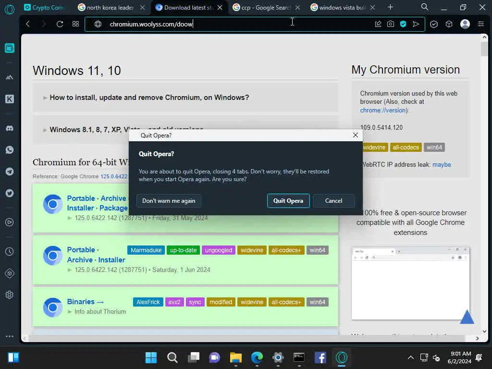The height and width of the screenshot is (369, 492).
Task: Click blue scroll-to-top triangle
Action: pyautogui.click(x=467, y=317)
